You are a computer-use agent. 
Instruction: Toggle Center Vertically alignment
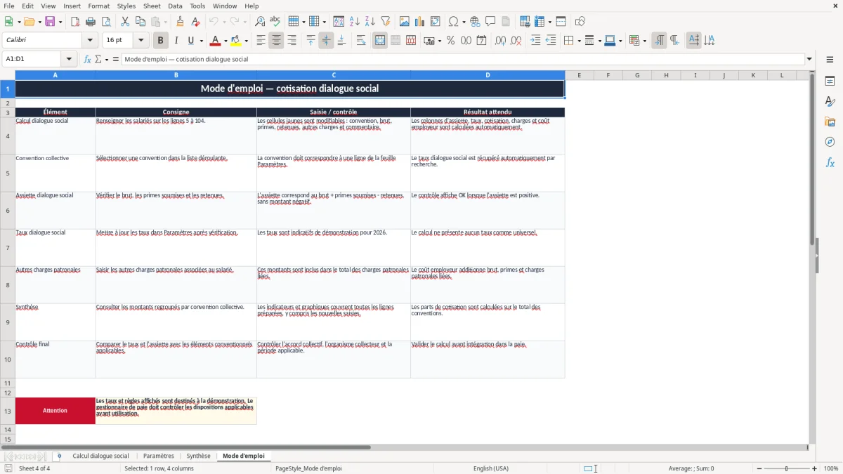[326, 41]
